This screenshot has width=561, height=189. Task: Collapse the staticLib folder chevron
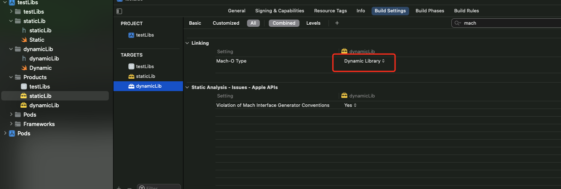coord(11,21)
